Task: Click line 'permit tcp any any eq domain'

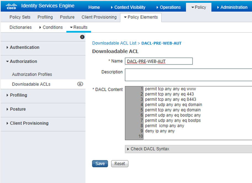Action: coord(173,110)
